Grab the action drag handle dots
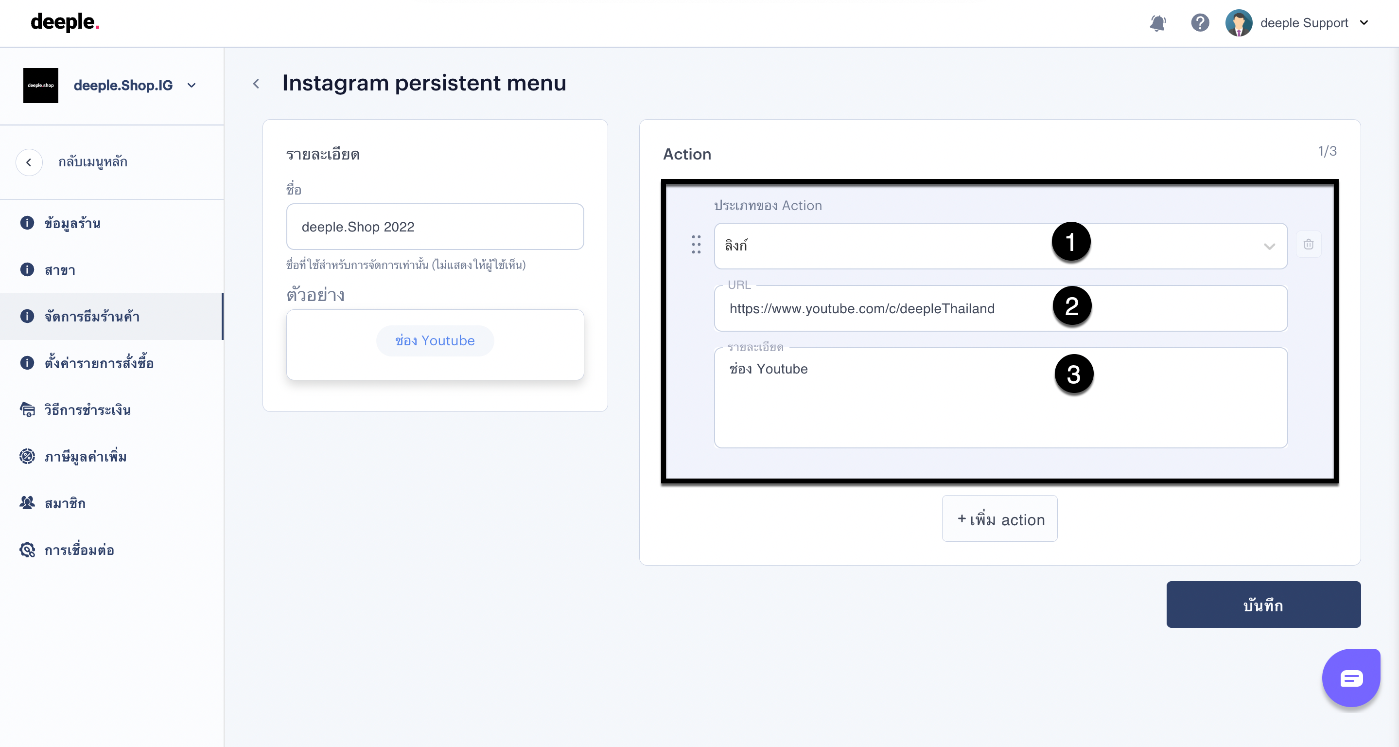1399x747 pixels. 696,245
